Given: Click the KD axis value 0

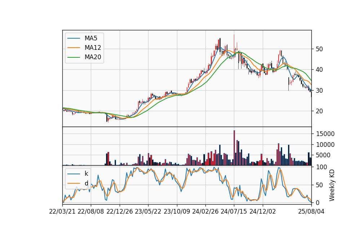Looking at the screenshot, I should (317, 202).
